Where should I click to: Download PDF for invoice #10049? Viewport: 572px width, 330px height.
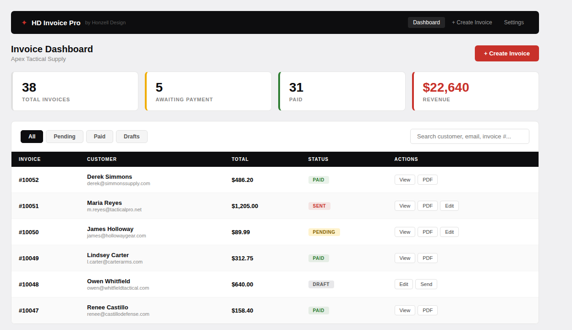428,258
